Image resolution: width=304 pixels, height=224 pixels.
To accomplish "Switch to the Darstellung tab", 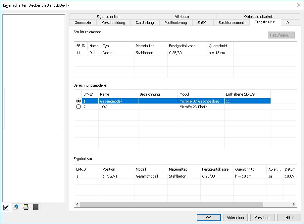I will tap(145, 23).
